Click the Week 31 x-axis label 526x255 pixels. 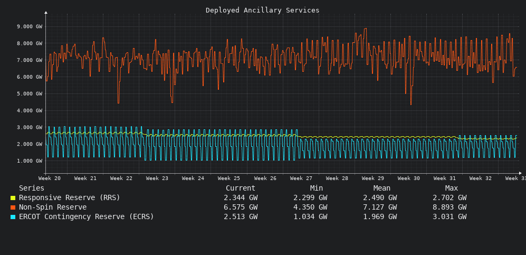444,178
